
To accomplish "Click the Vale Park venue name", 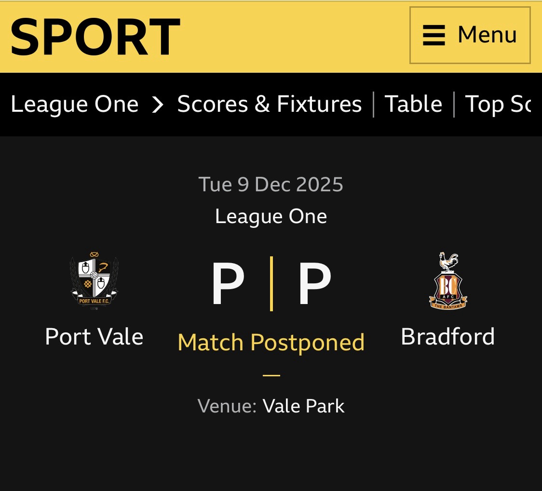I will pyautogui.click(x=304, y=406).
